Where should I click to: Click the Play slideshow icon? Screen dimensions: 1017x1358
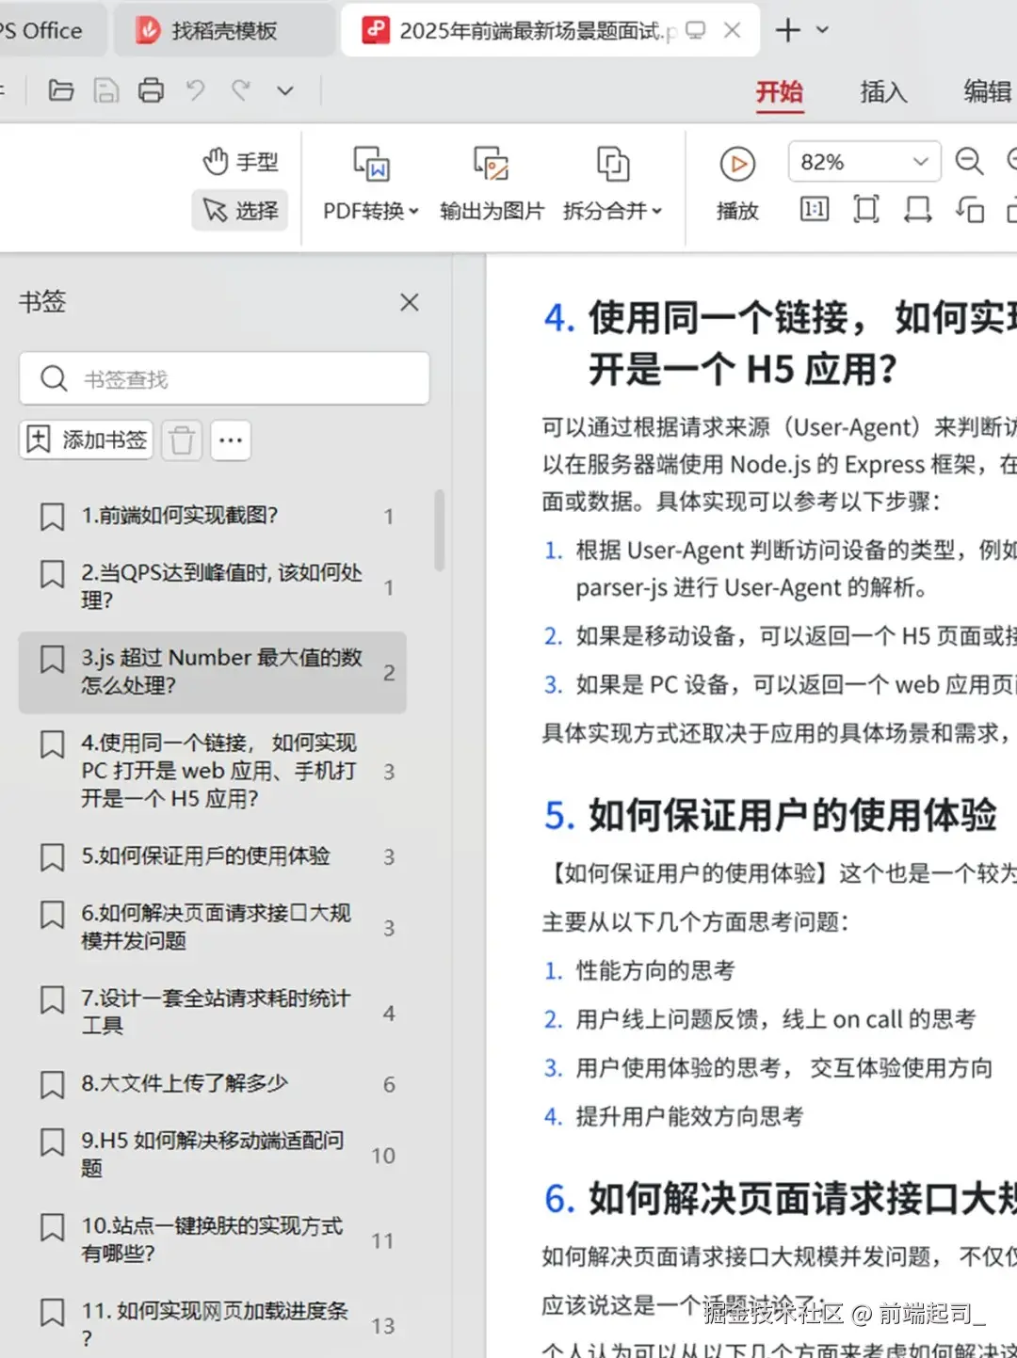click(x=737, y=164)
